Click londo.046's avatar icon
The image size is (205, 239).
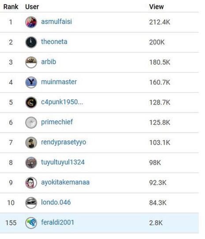pyautogui.click(x=31, y=203)
